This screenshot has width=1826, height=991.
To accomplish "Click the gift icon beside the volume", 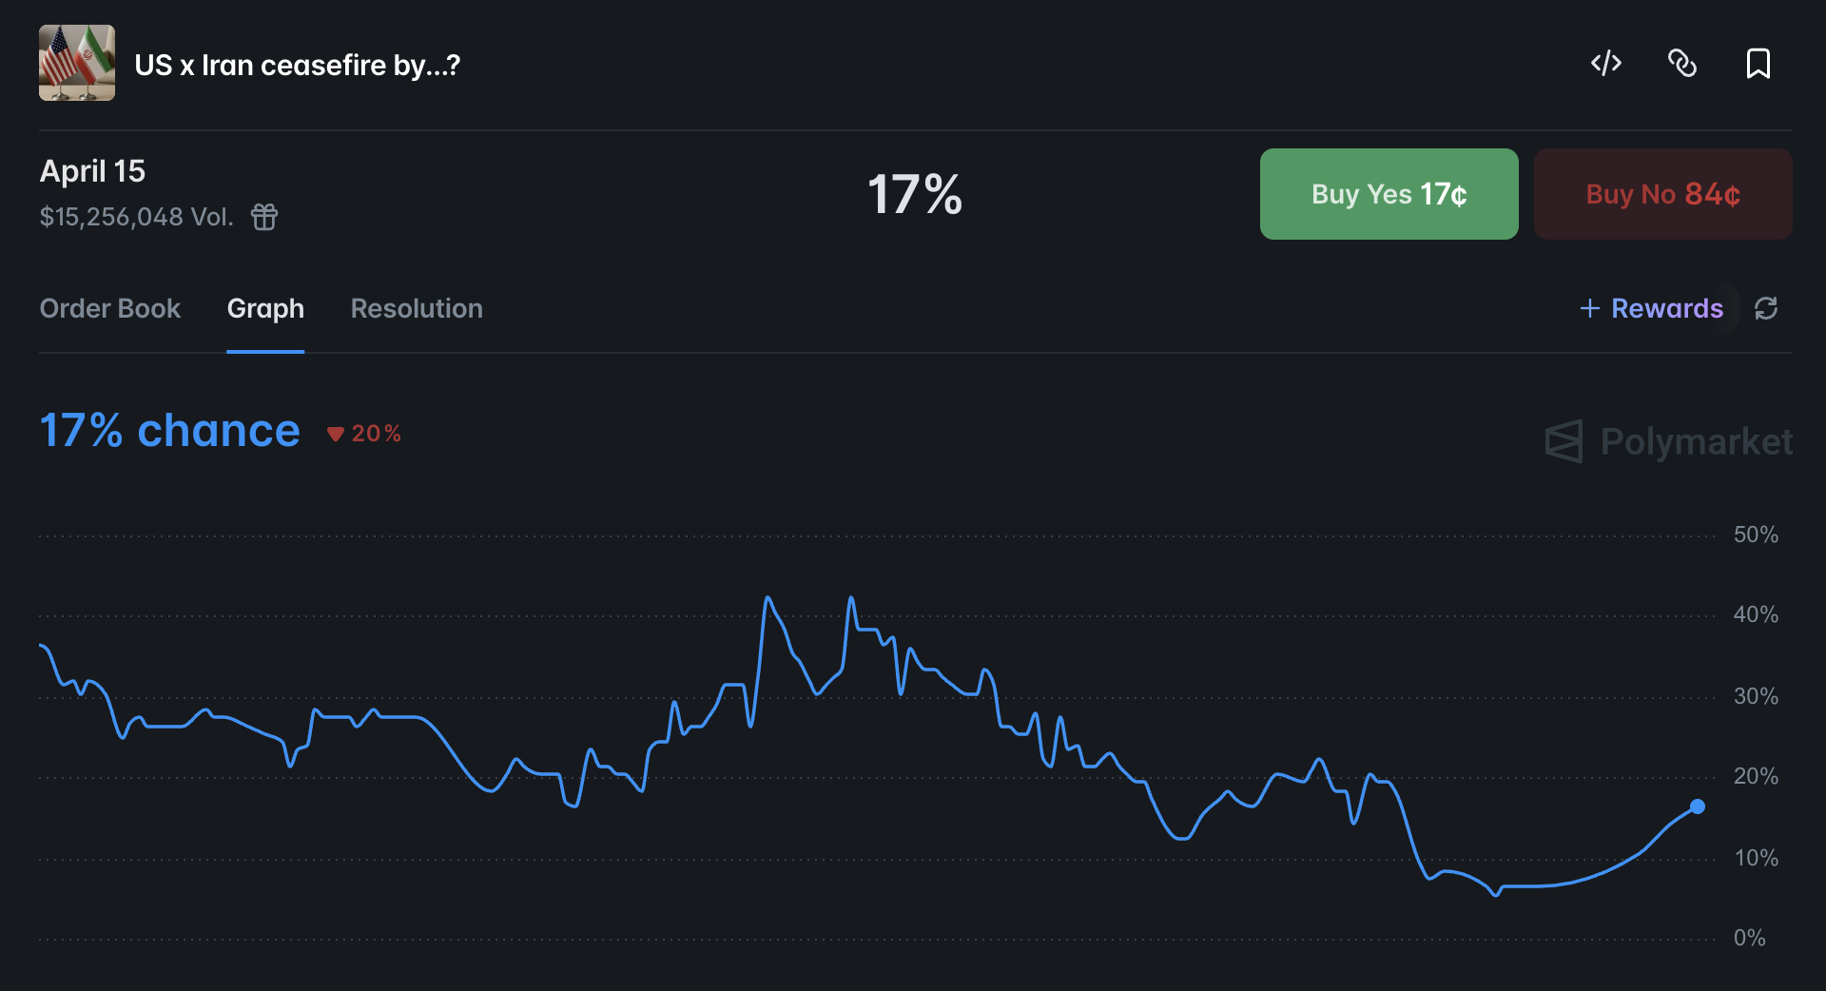I will point(264,217).
